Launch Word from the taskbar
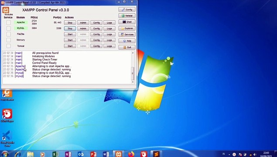277x157 pixels. point(106,154)
